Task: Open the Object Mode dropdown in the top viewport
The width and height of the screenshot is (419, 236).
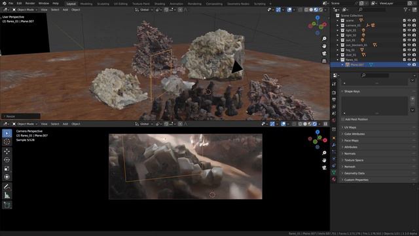Action: click(x=25, y=10)
